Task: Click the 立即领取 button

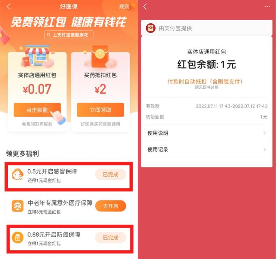Action: 100,110
